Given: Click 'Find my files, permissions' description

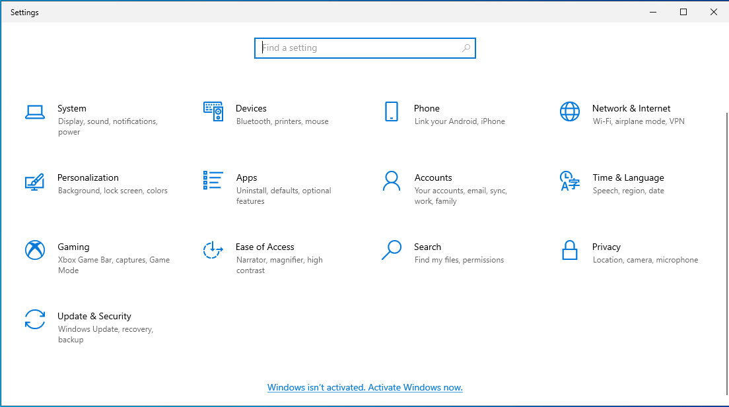Looking at the screenshot, I should (459, 260).
